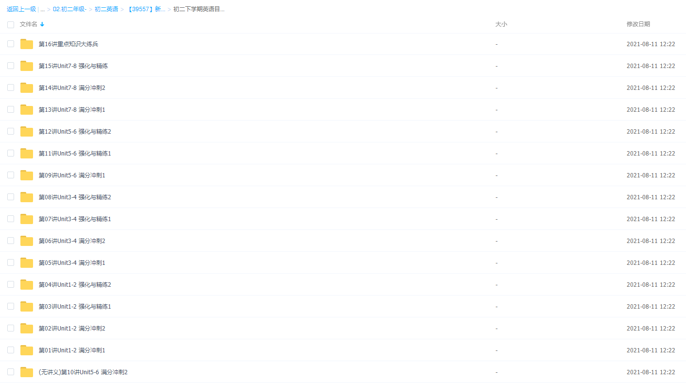Click folder icon of 第11讲Unit5-6 强化与精练1
This screenshot has height=383, width=686.
pos(27,154)
